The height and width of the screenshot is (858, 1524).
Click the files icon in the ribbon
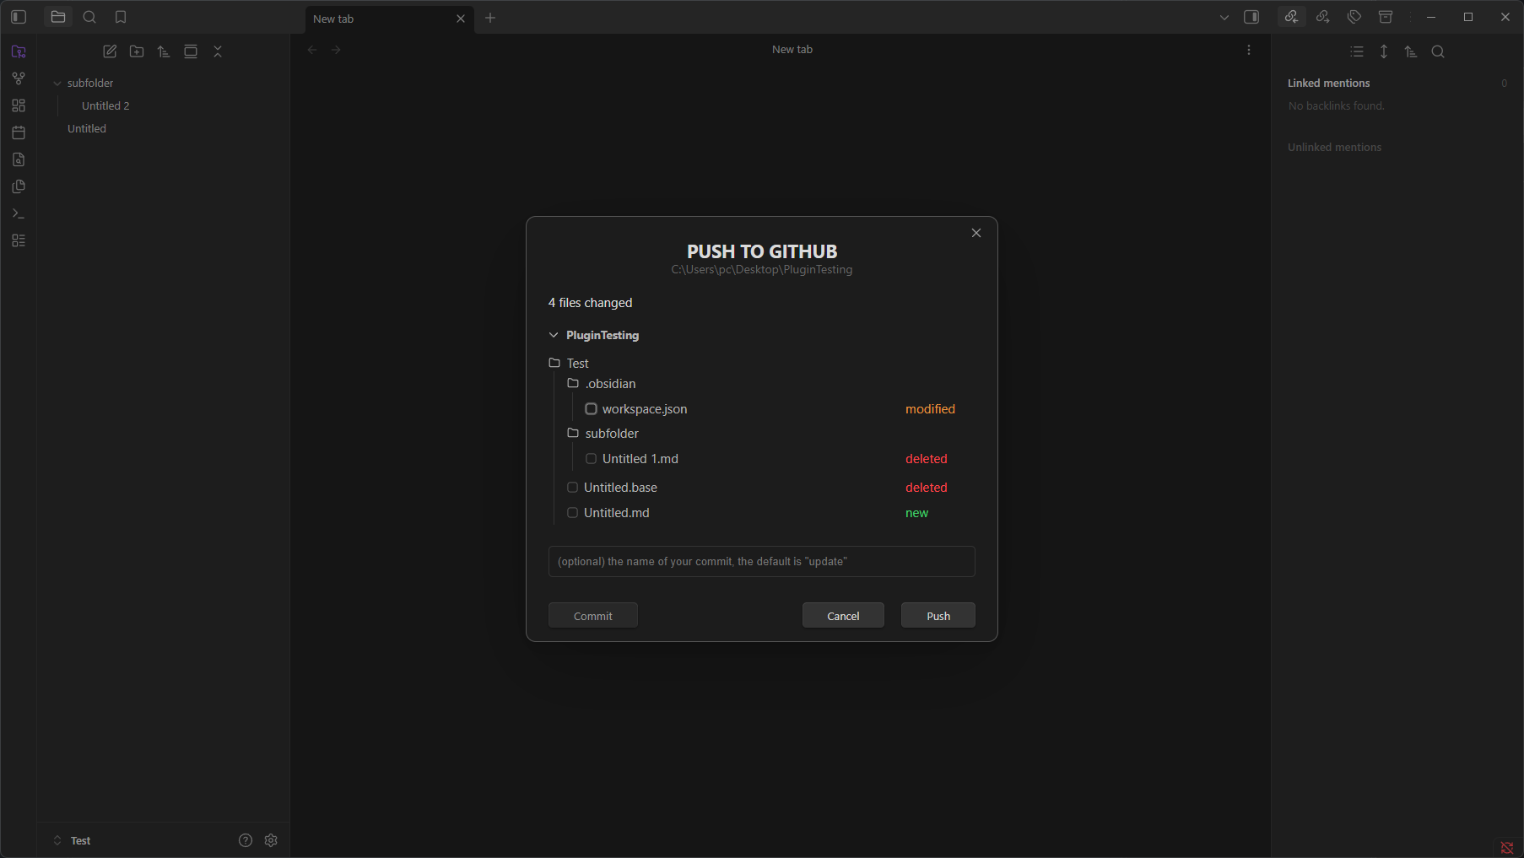coord(19,186)
